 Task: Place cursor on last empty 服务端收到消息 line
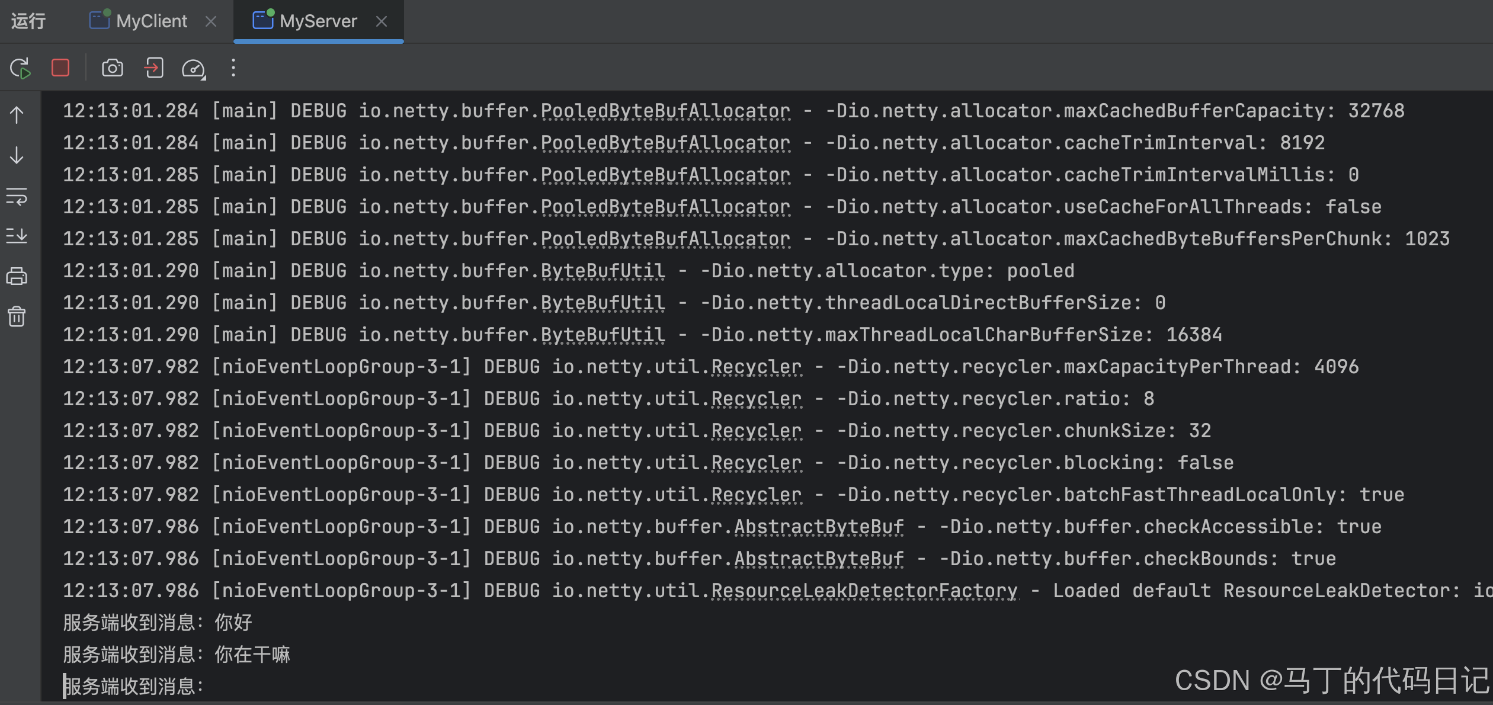[x=134, y=687]
